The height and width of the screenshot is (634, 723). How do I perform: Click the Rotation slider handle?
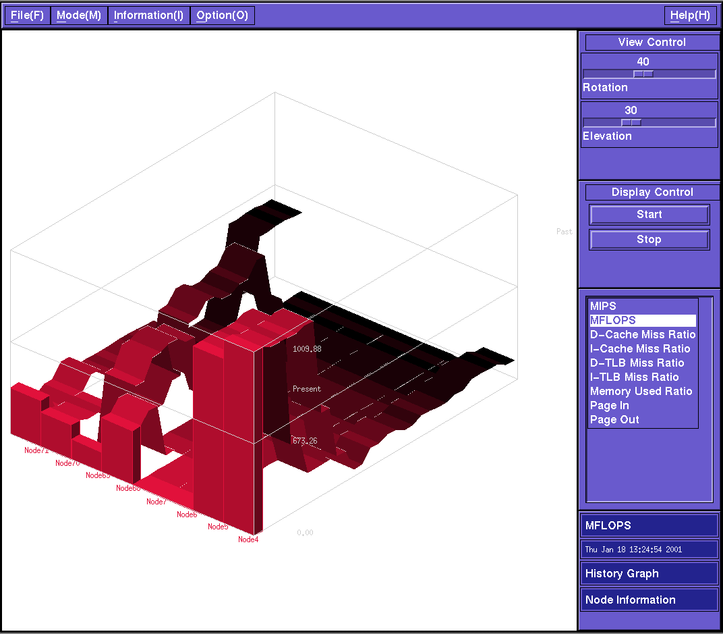[643, 74]
